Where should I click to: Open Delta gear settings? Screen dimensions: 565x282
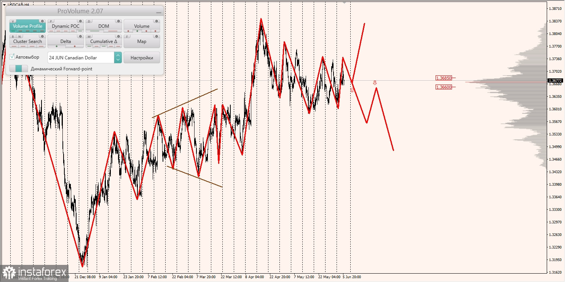(80, 36)
